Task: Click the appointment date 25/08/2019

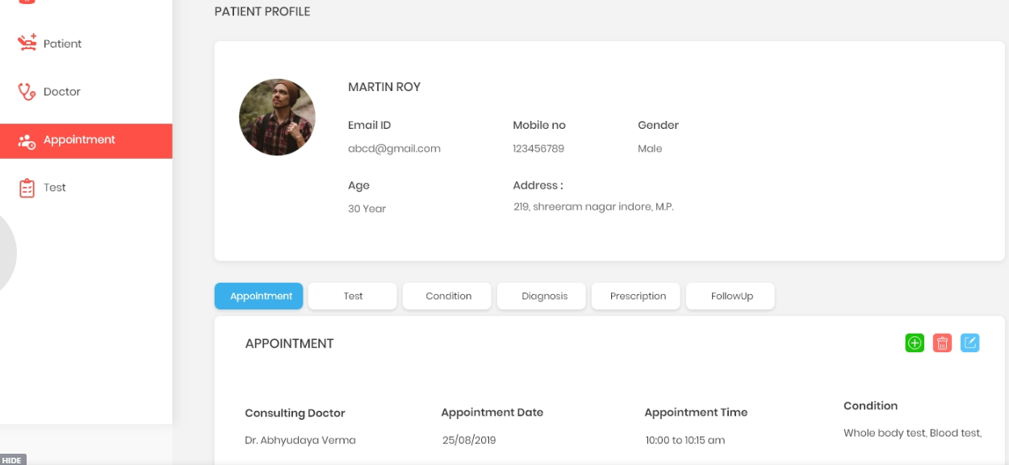Action: click(x=467, y=441)
